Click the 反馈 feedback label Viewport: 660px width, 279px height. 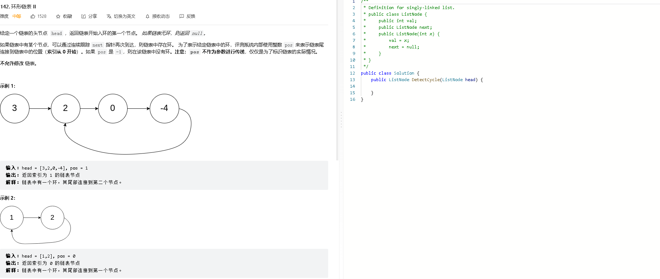[191, 16]
